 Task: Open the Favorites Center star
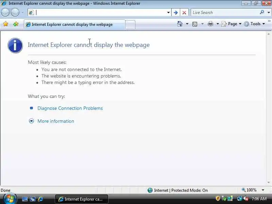click(5, 24)
